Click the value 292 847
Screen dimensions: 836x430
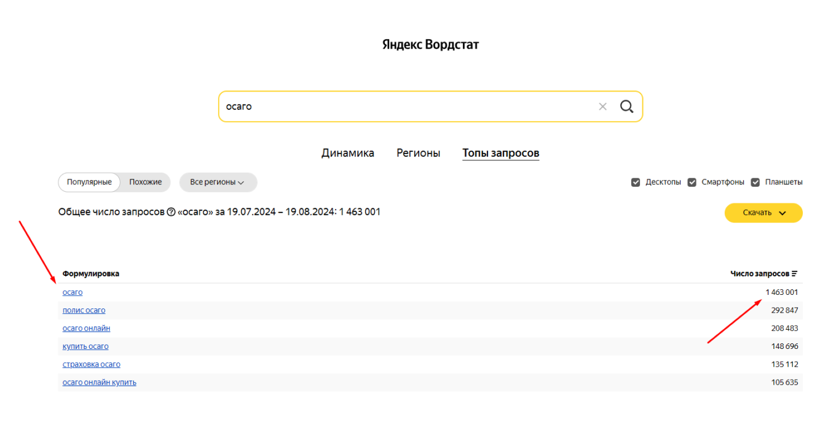[x=785, y=310]
